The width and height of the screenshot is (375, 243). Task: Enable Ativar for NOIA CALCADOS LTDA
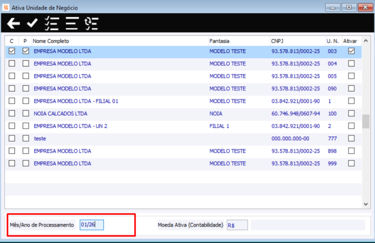point(351,113)
